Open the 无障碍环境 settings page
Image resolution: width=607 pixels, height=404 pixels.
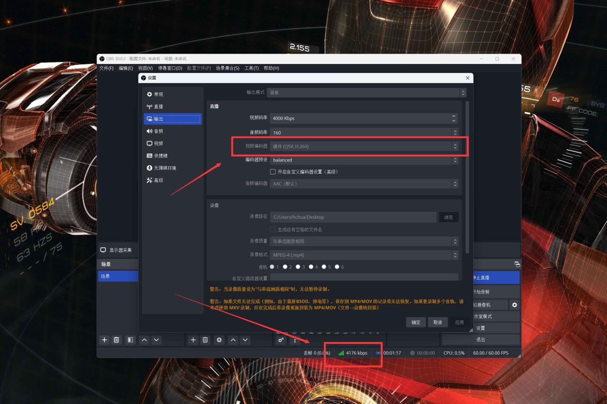click(x=173, y=168)
